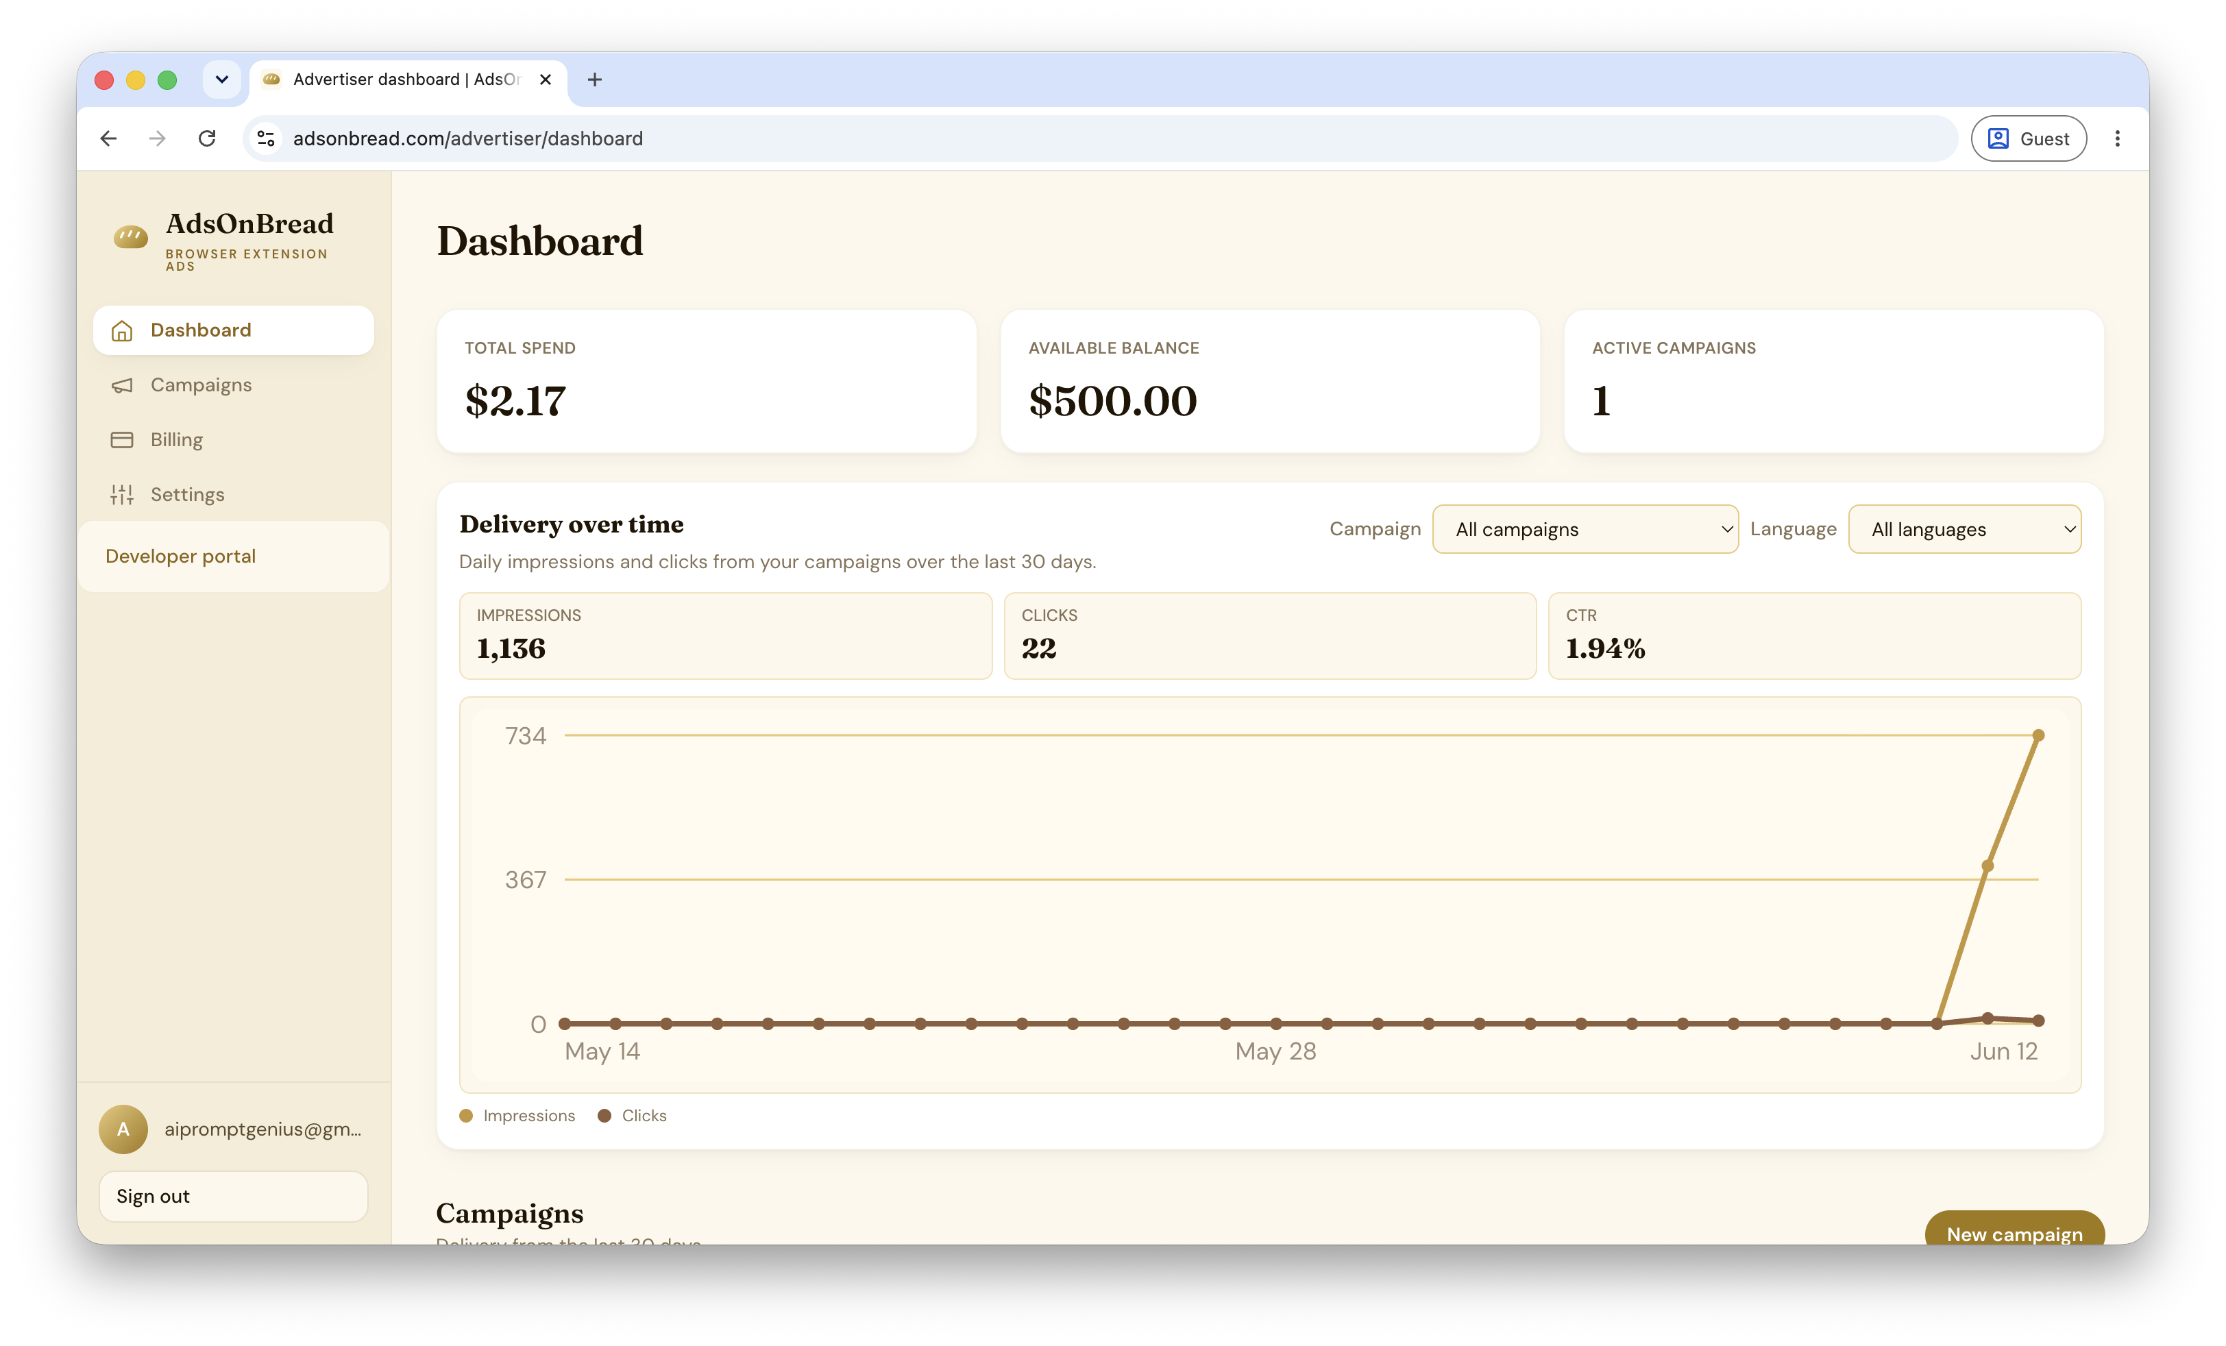Open the Dashboard sidebar item
The height and width of the screenshot is (1346, 2226).
point(233,330)
